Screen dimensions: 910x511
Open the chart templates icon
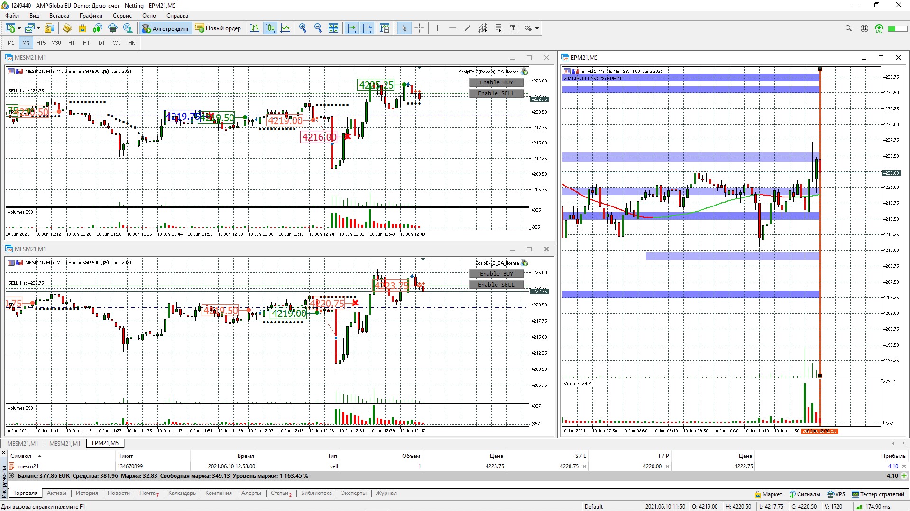[x=385, y=28]
